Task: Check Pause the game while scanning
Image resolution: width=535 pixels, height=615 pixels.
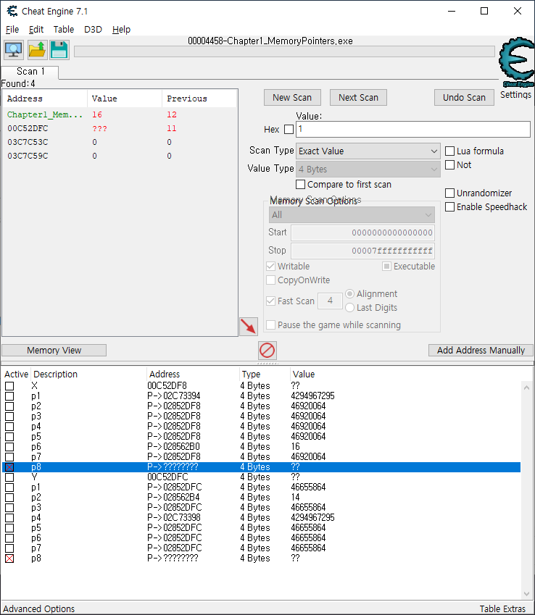Action: click(x=270, y=325)
